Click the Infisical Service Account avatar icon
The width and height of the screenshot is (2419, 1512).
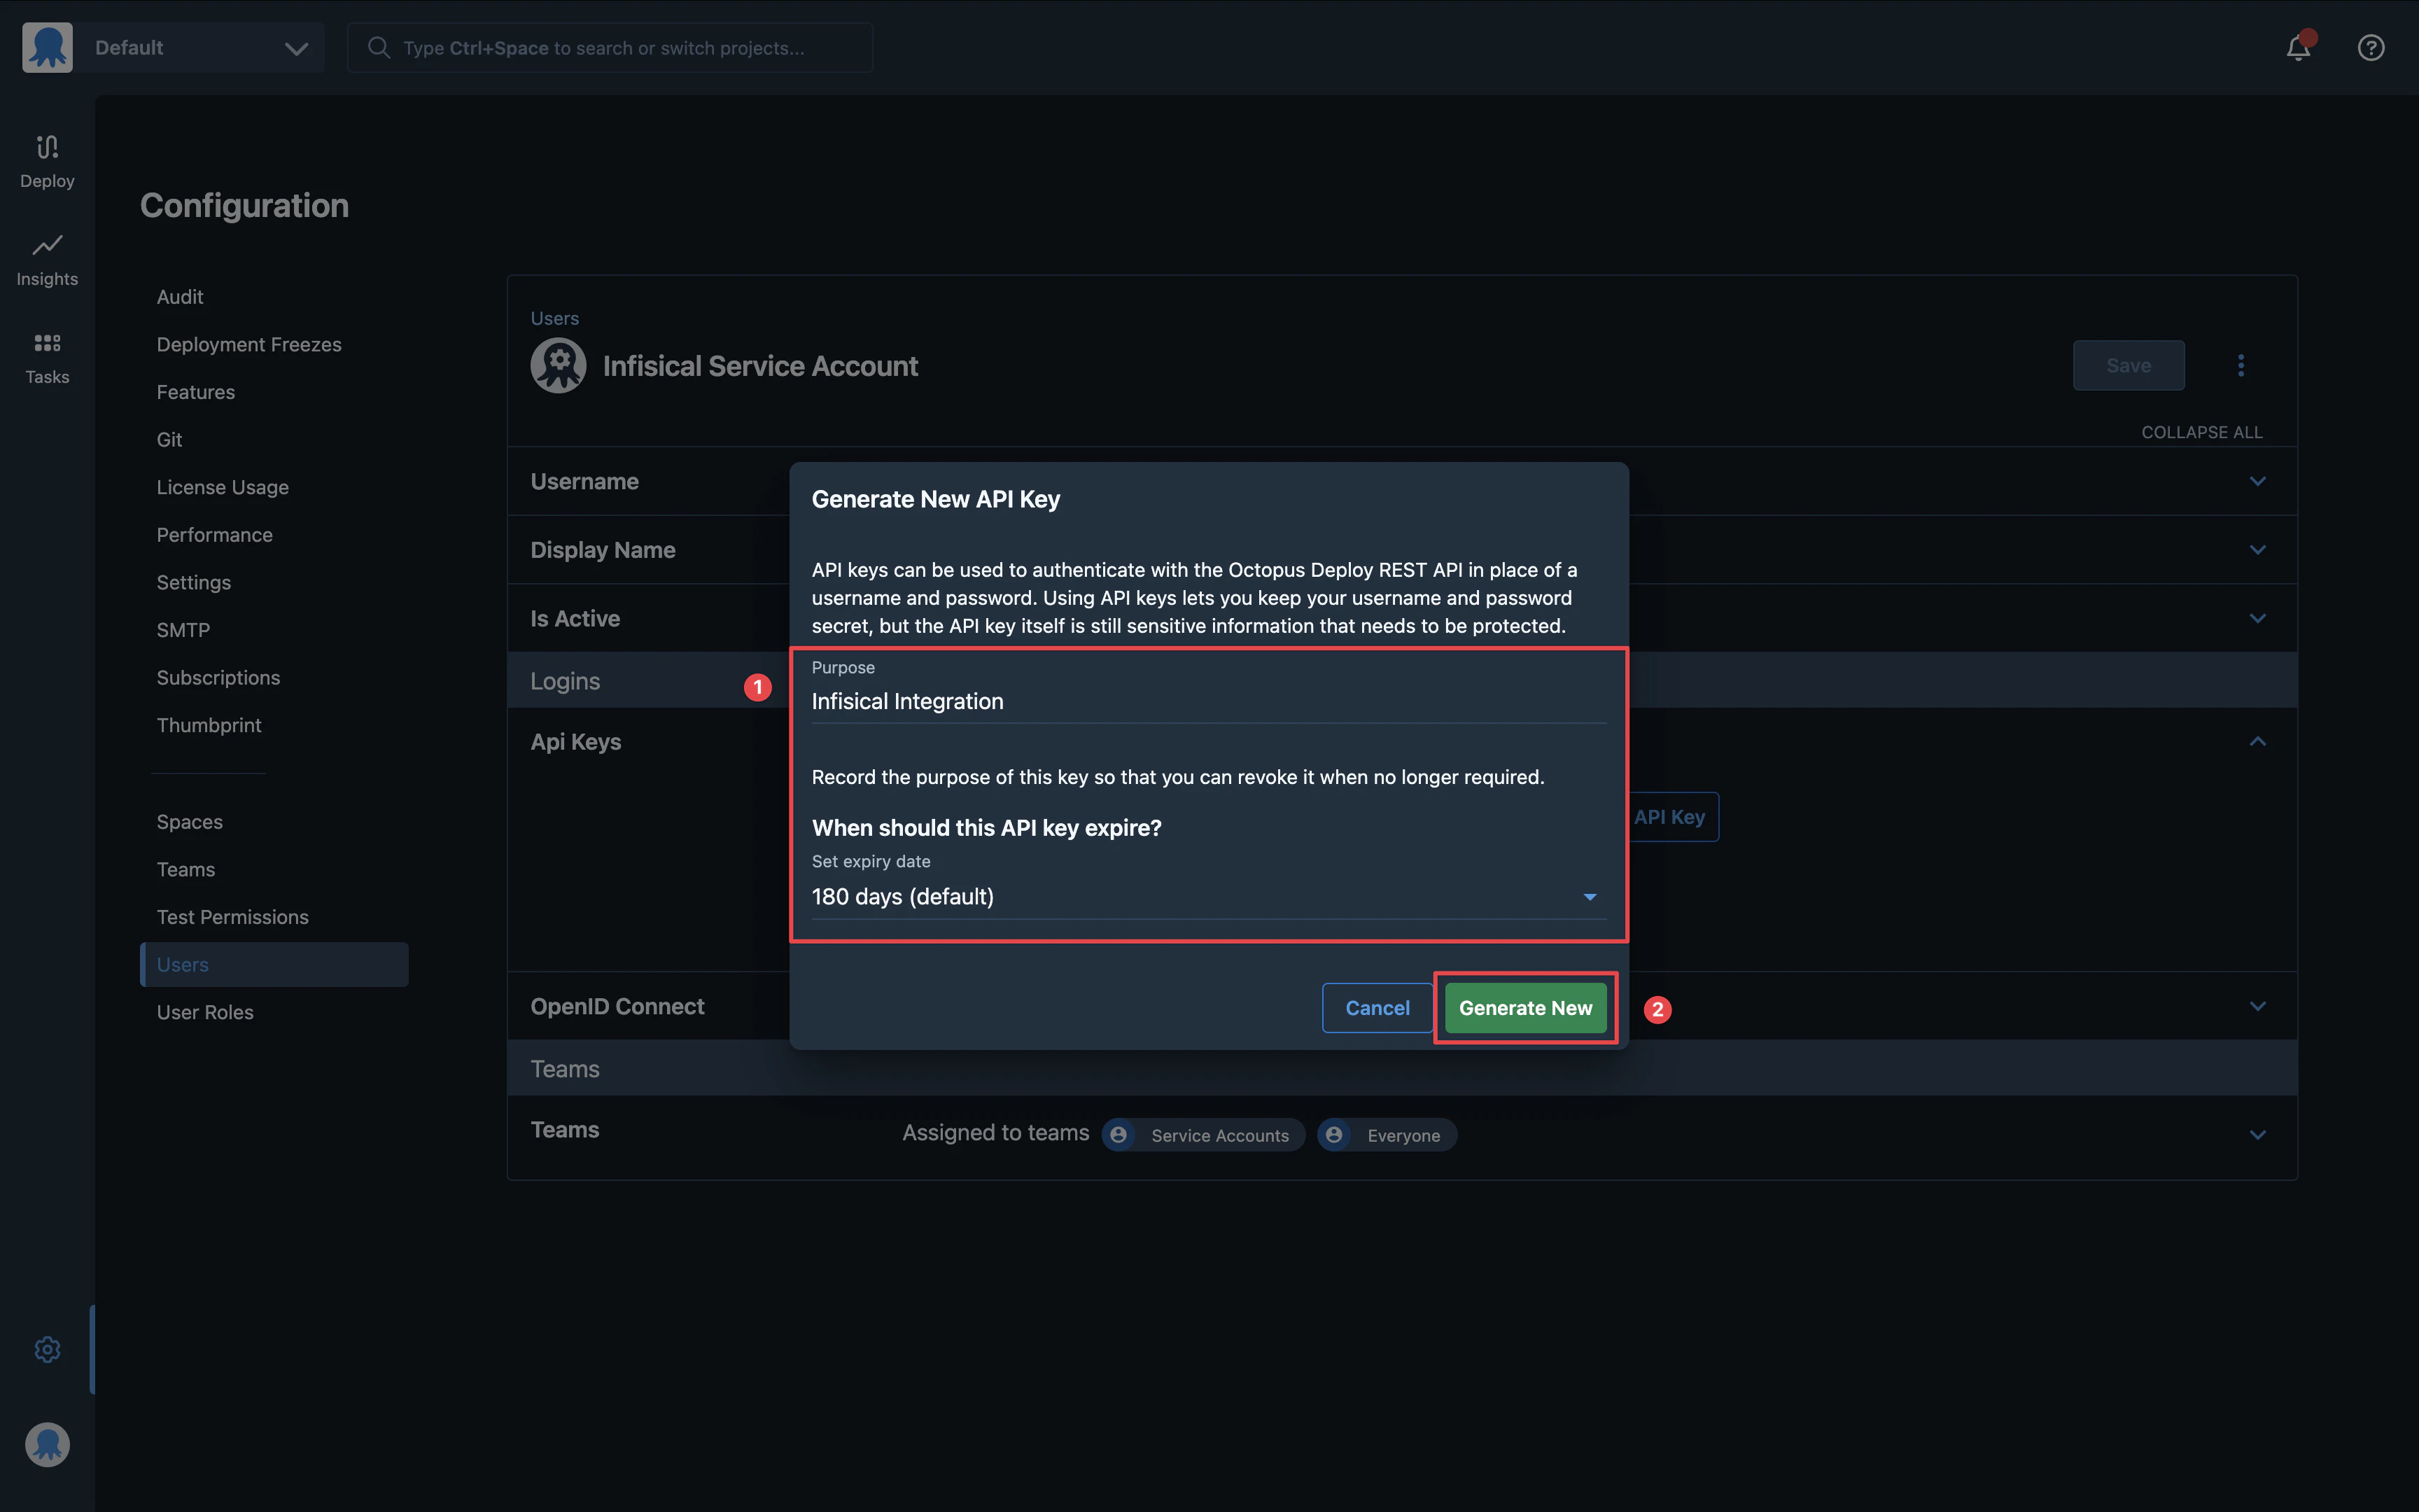558,365
